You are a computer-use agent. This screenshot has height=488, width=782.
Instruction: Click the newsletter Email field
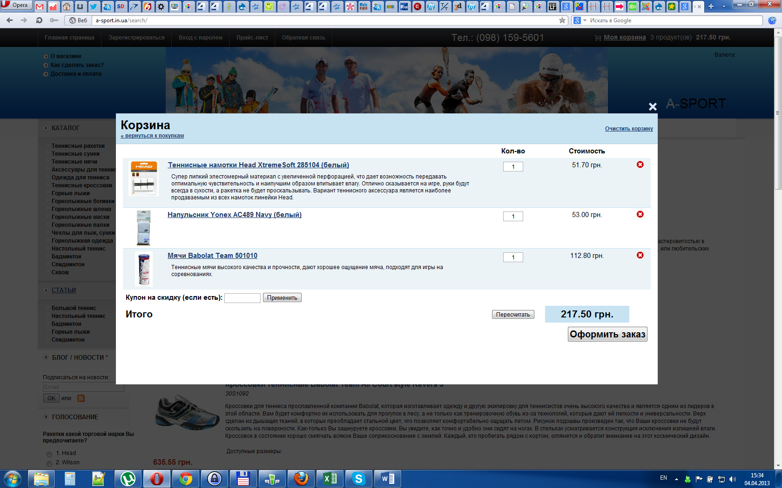(83, 387)
